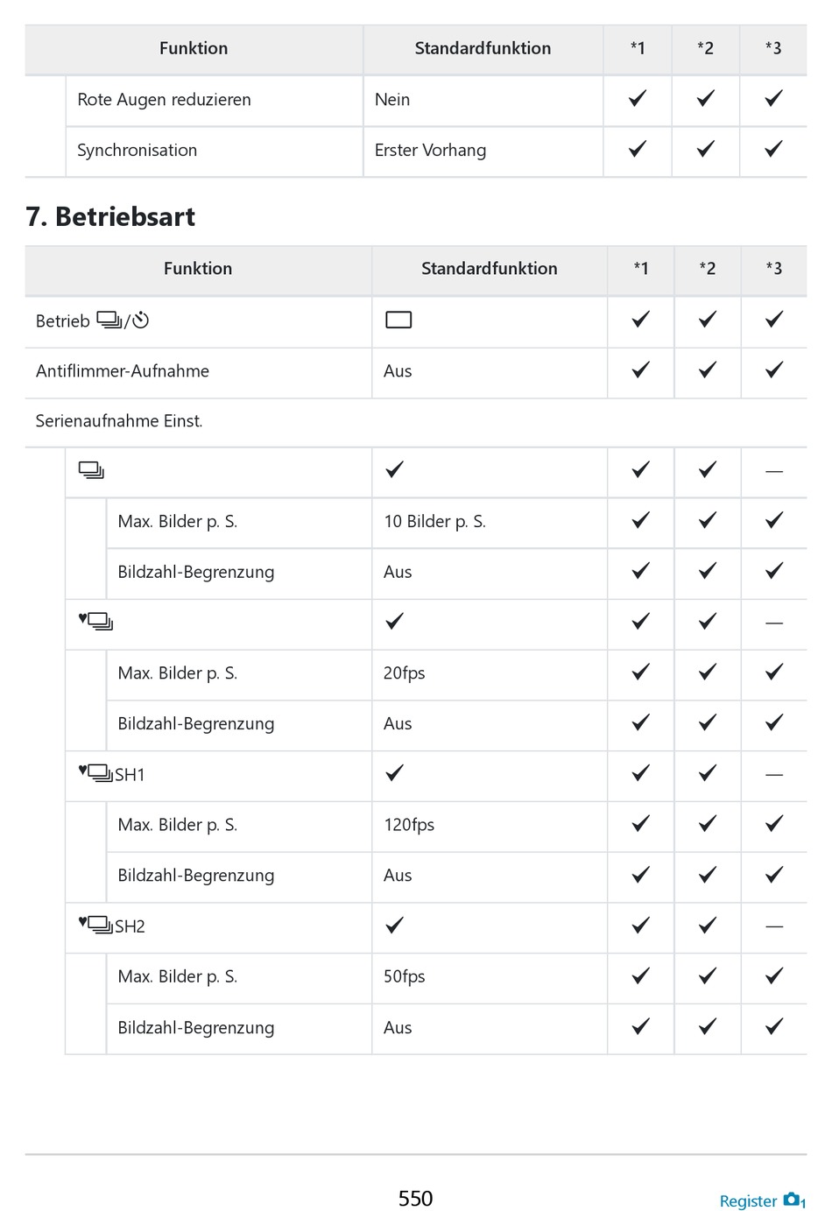Click the 120fps default value
This screenshot has width=832, height=1211.
coord(409,825)
